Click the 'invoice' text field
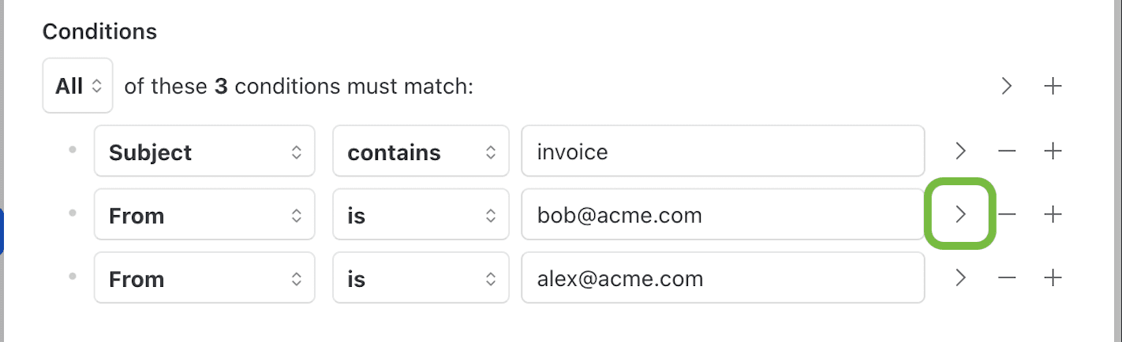This screenshot has height=342, width=1122. [722, 151]
